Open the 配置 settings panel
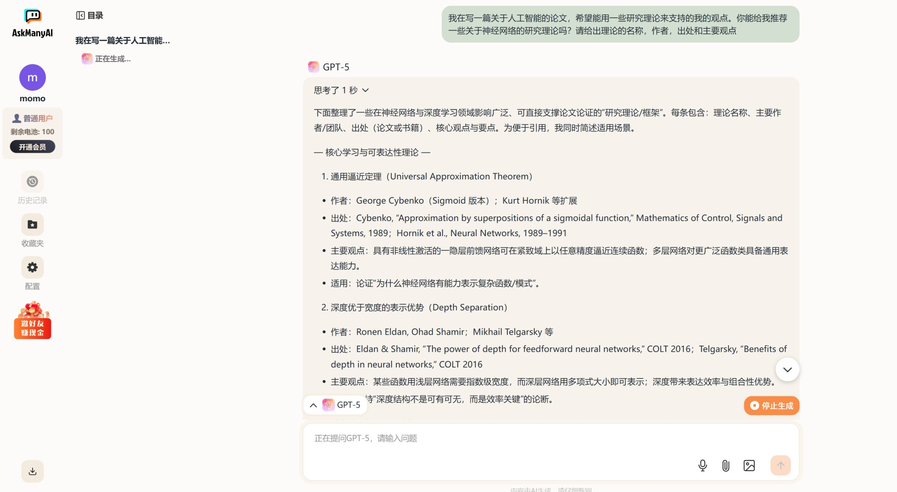Viewport: 897px width, 492px height. click(x=32, y=267)
